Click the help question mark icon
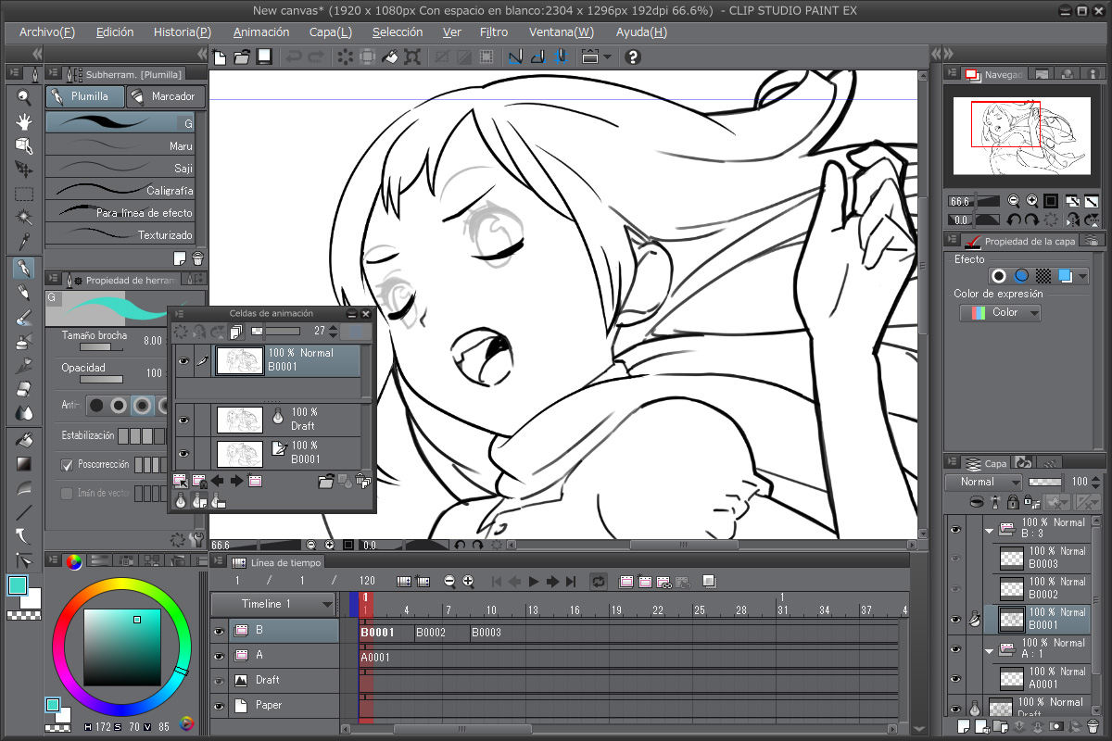 (633, 57)
